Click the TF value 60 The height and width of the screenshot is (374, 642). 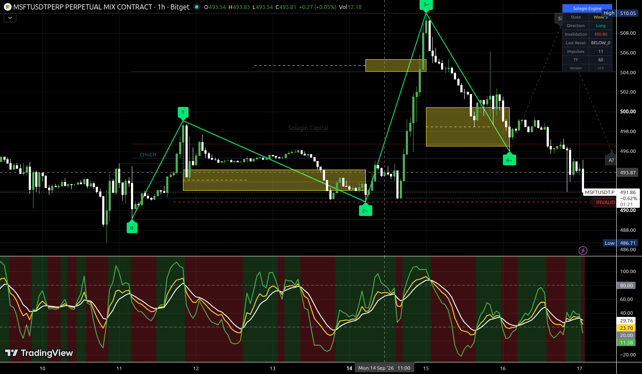tap(600, 60)
